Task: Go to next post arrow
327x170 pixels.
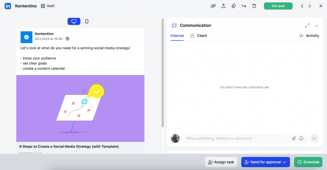Action: pos(310,6)
